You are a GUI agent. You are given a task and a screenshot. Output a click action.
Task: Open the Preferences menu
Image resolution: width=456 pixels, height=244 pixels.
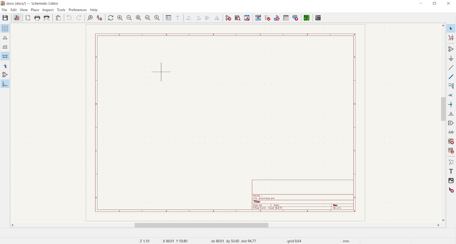point(78,10)
